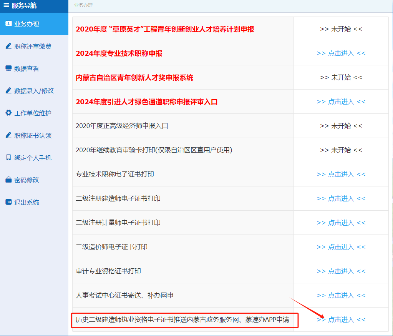Enter 二级注册建造师电子证书打印 link
Screen dimensions: 393x336
[341, 199]
